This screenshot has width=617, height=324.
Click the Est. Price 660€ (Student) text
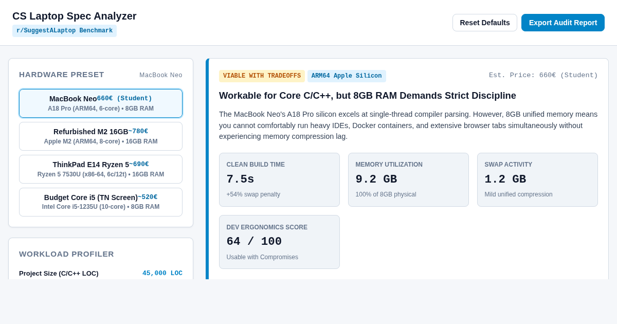pyautogui.click(x=543, y=76)
